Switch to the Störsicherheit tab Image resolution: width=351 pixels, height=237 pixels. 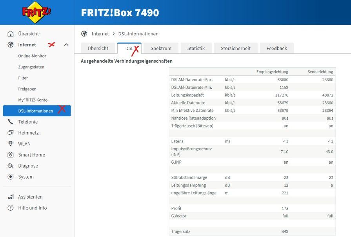(235, 48)
